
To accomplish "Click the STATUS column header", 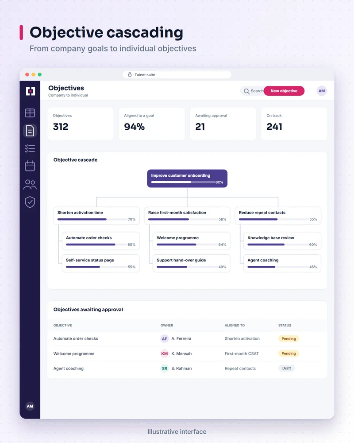I will (x=285, y=325).
